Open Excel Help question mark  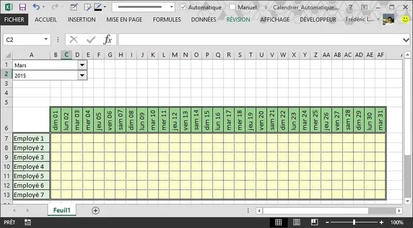coord(351,7)
